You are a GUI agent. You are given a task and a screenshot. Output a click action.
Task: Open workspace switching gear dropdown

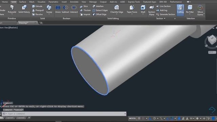click(x=198, y=118)
